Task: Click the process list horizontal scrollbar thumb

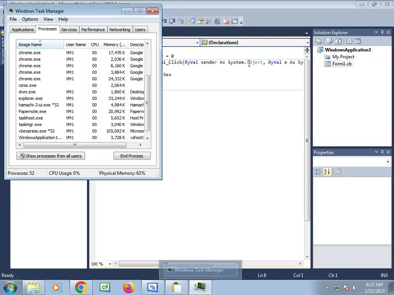Action: 75,145
